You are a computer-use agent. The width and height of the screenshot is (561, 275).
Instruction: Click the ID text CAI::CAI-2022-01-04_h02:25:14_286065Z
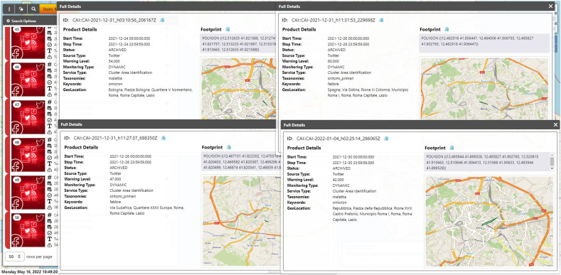pyautogui.click(x=338, y=139)
